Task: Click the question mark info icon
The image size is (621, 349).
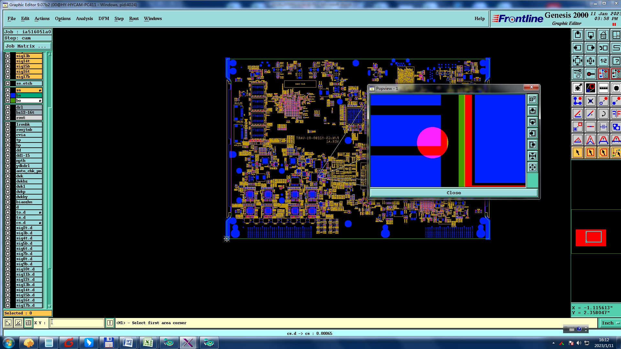Action: (x=616, y=61)
